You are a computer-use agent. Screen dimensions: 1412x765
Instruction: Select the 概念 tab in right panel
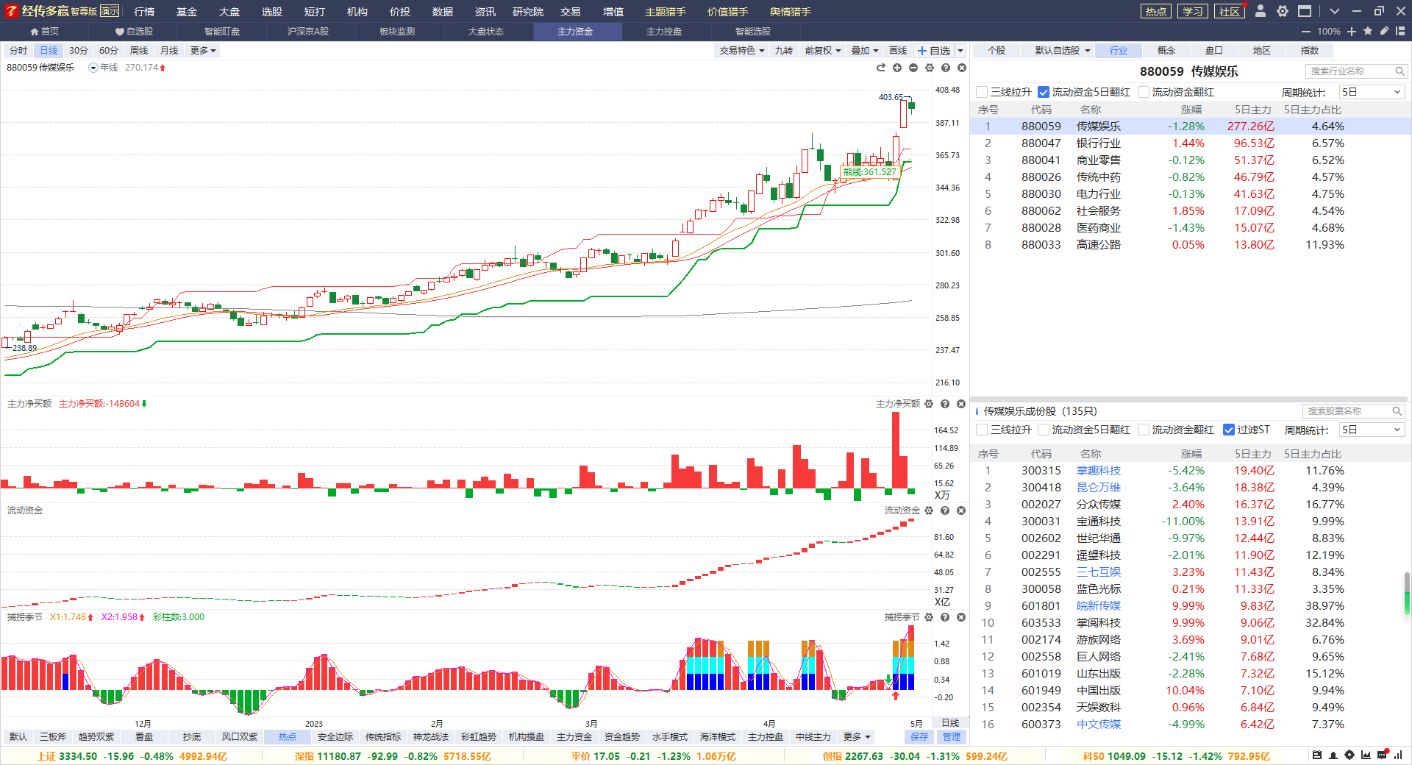pos(1166,51)
